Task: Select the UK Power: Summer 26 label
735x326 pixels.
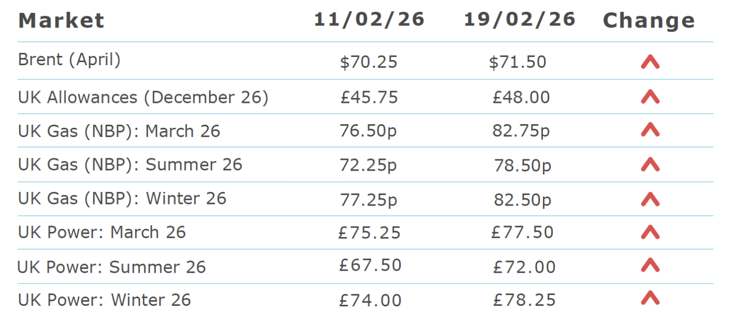Action: (x=112, y=267)
